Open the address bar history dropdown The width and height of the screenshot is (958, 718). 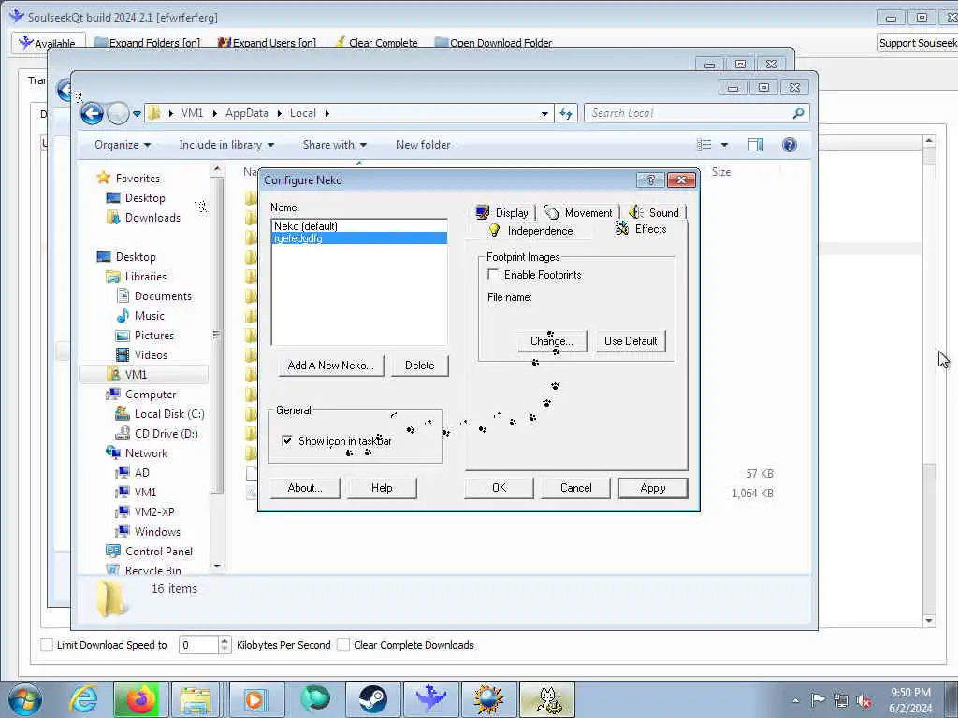point(544,113)
